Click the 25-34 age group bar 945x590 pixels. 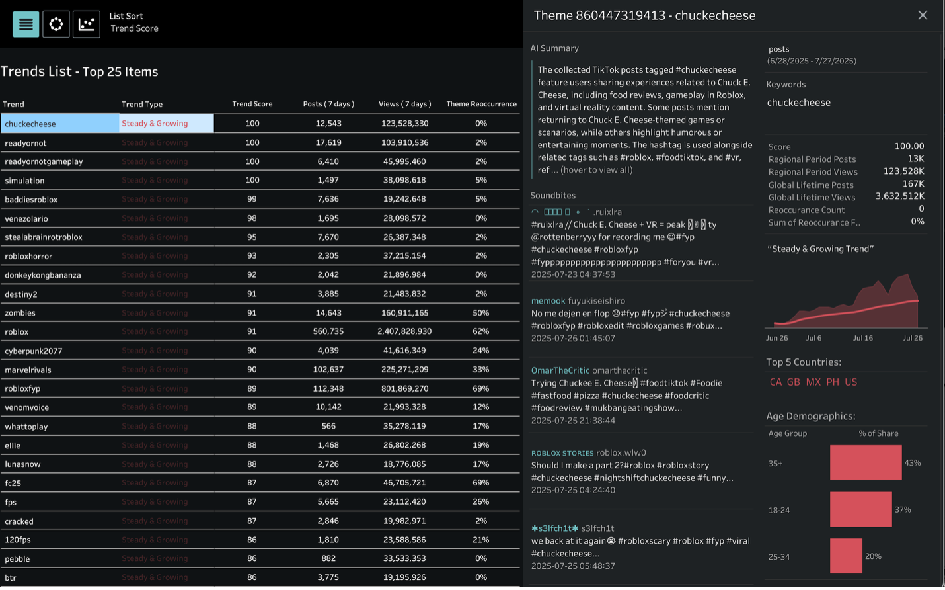click(847, 556)
